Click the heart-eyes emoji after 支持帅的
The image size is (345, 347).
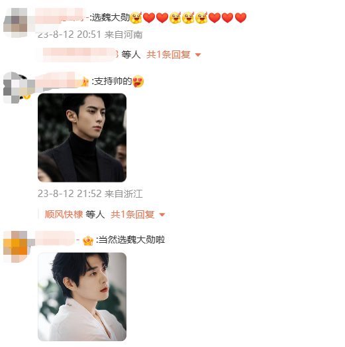pos(138,82)
